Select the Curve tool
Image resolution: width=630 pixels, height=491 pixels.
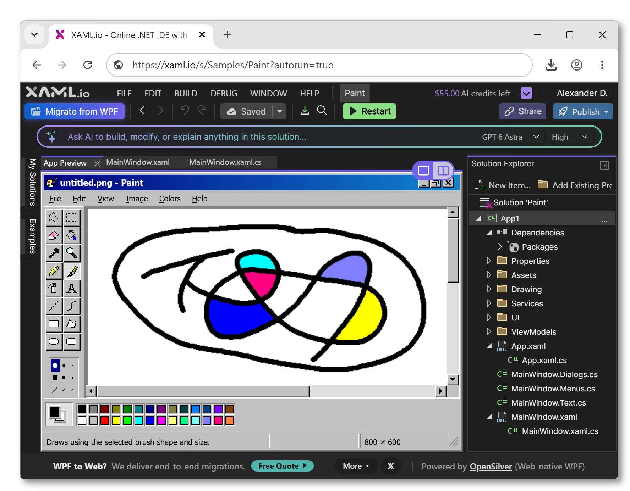click(71, 306)
